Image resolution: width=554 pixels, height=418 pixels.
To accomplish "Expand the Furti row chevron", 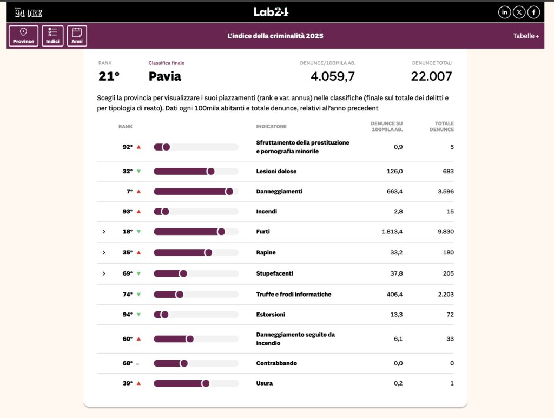I will [x=104, y=232].
